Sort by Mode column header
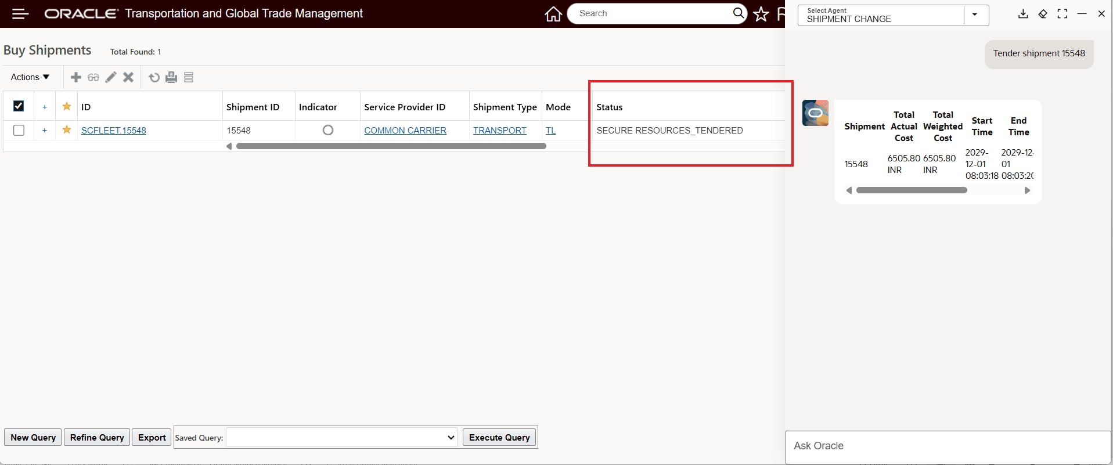This screenshot has height=465, width=1113. pos(558,107)
